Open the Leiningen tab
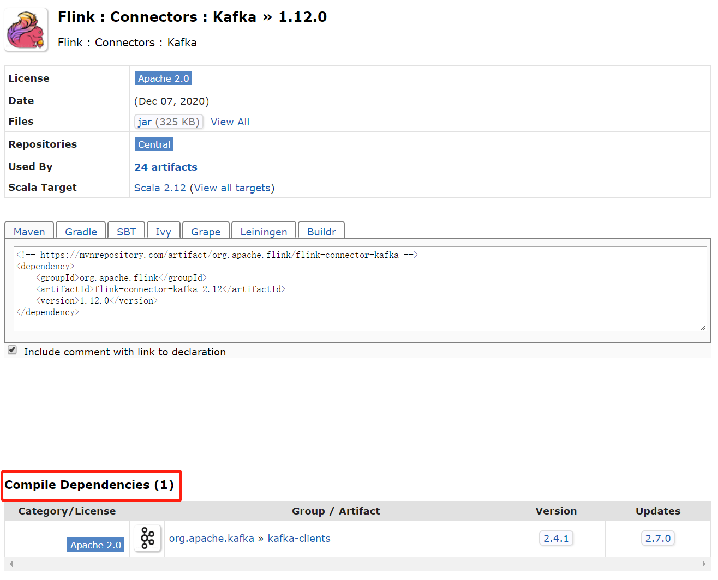 [x=264, y=231]
